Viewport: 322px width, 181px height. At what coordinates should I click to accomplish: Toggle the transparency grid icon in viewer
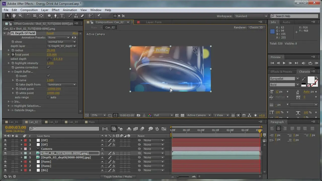click(x=182, y=115)
